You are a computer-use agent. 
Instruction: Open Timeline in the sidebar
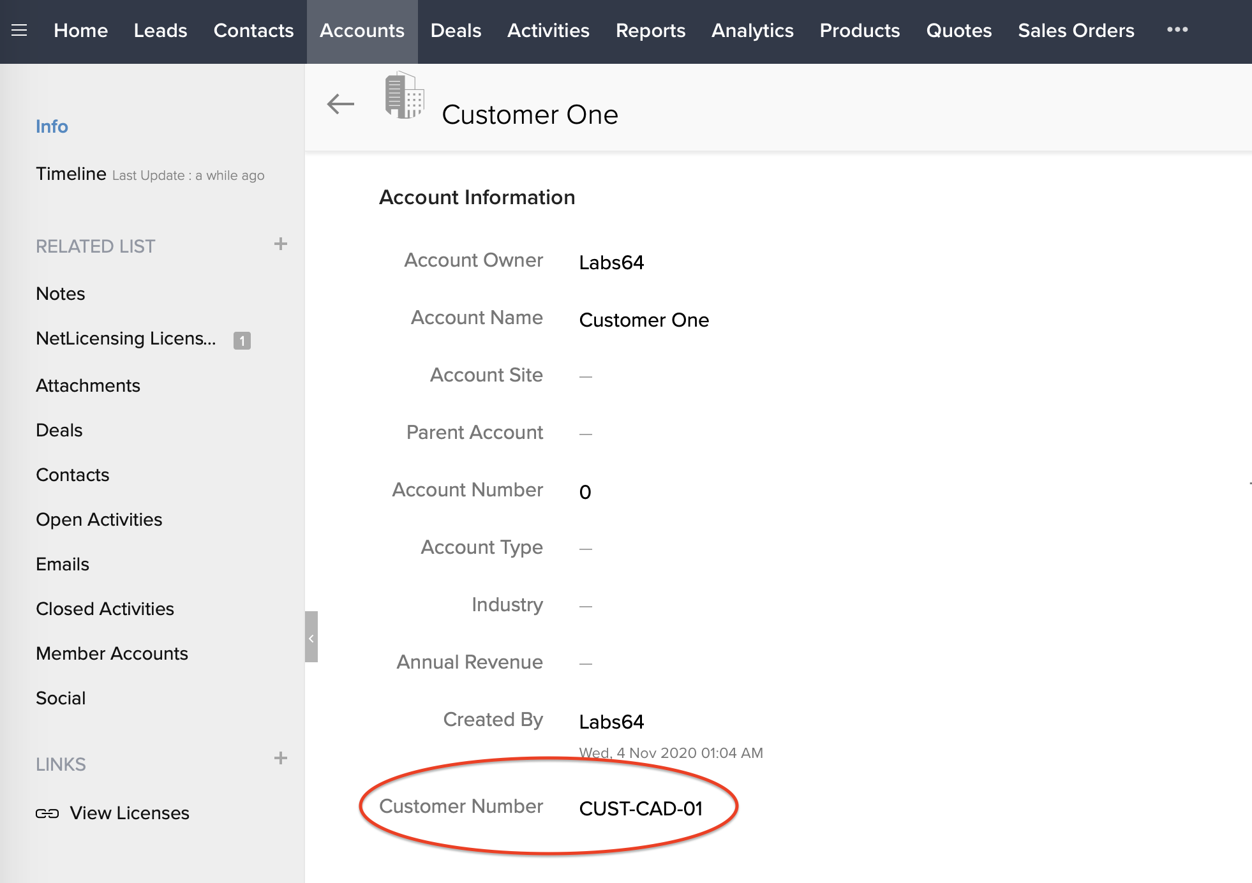pyautogui.click(x=71, y=174)
